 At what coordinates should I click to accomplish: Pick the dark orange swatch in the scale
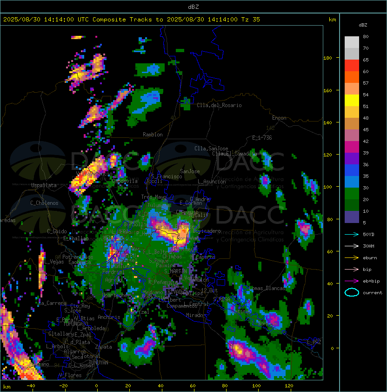(x=352, y=77)
